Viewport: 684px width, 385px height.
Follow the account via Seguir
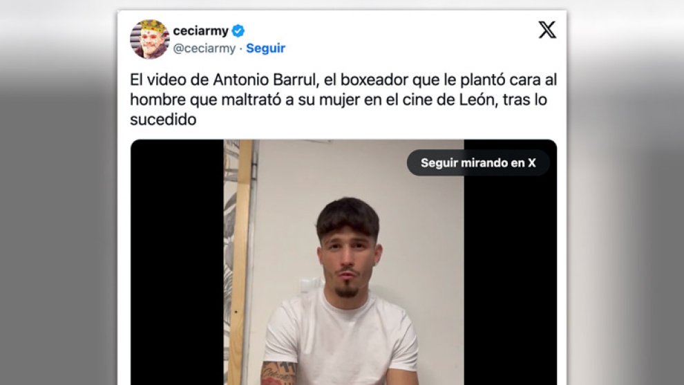[266, 48]
